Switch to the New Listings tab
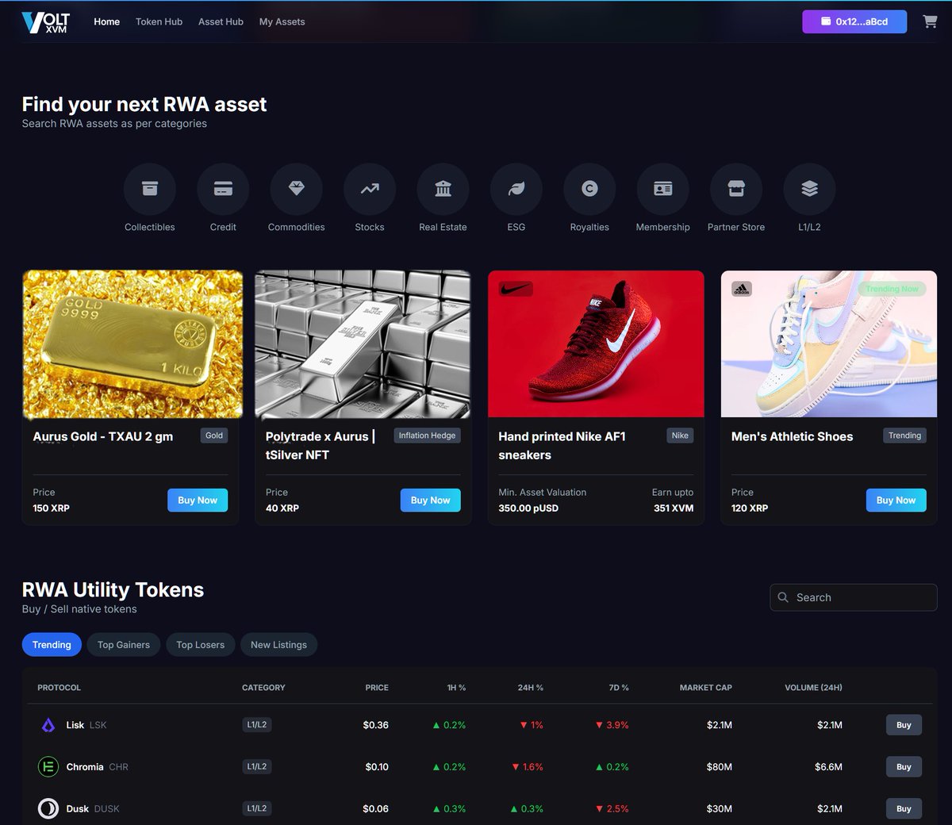This screenshot has height=825, width=952. tap(278, 645)
